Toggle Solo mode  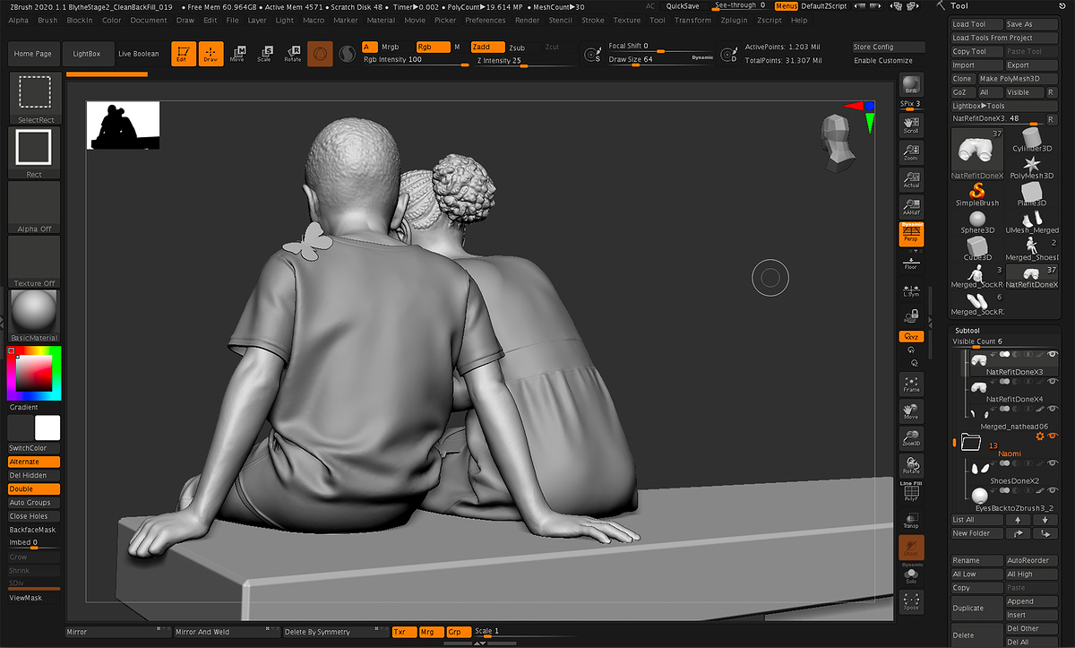click(911, 576)
